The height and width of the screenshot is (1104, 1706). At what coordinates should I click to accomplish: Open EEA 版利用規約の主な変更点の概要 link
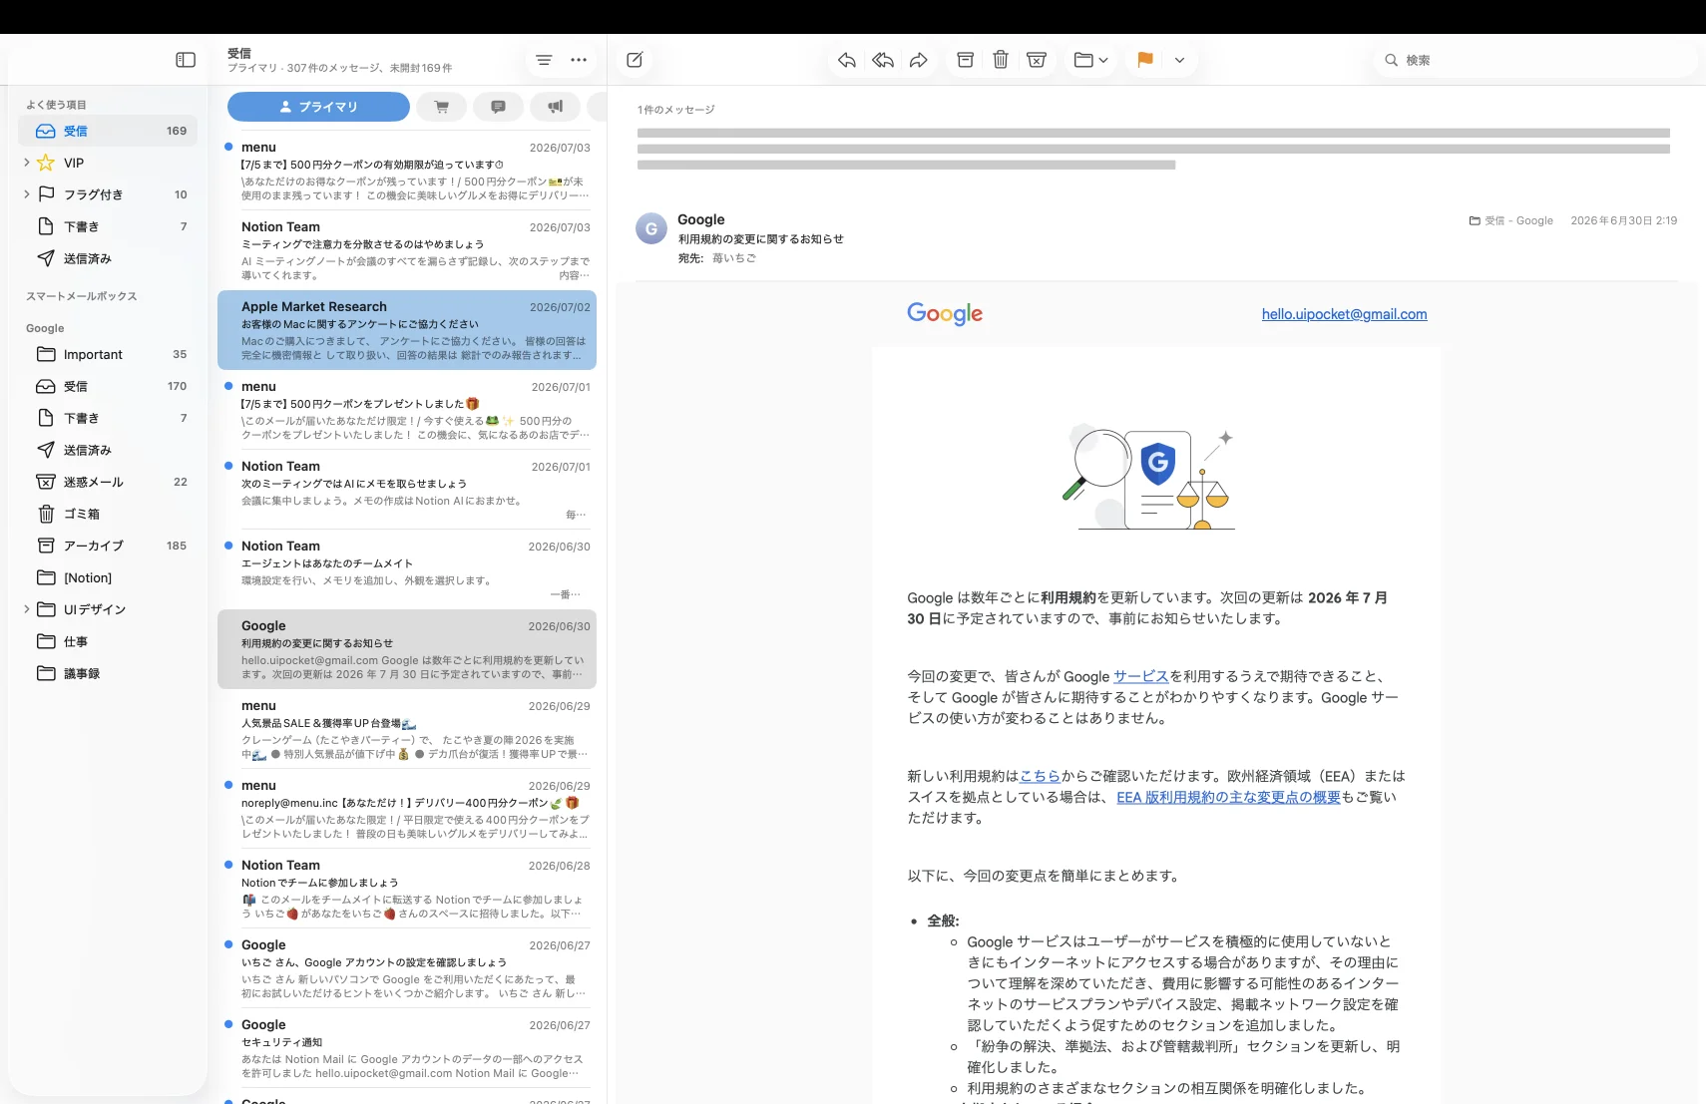tap(1228, 797)
